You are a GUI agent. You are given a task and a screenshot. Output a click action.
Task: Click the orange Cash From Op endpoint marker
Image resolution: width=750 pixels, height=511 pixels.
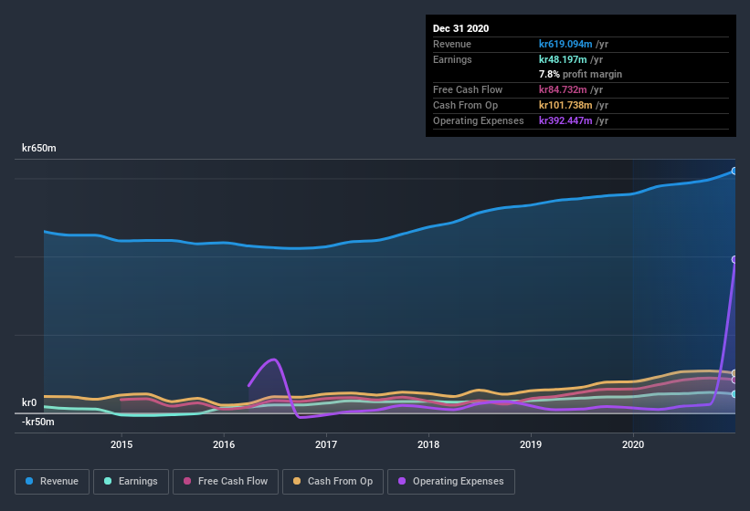[734, 373]
